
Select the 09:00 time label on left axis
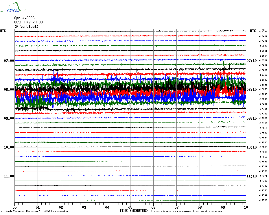click(x=9, y=118)
